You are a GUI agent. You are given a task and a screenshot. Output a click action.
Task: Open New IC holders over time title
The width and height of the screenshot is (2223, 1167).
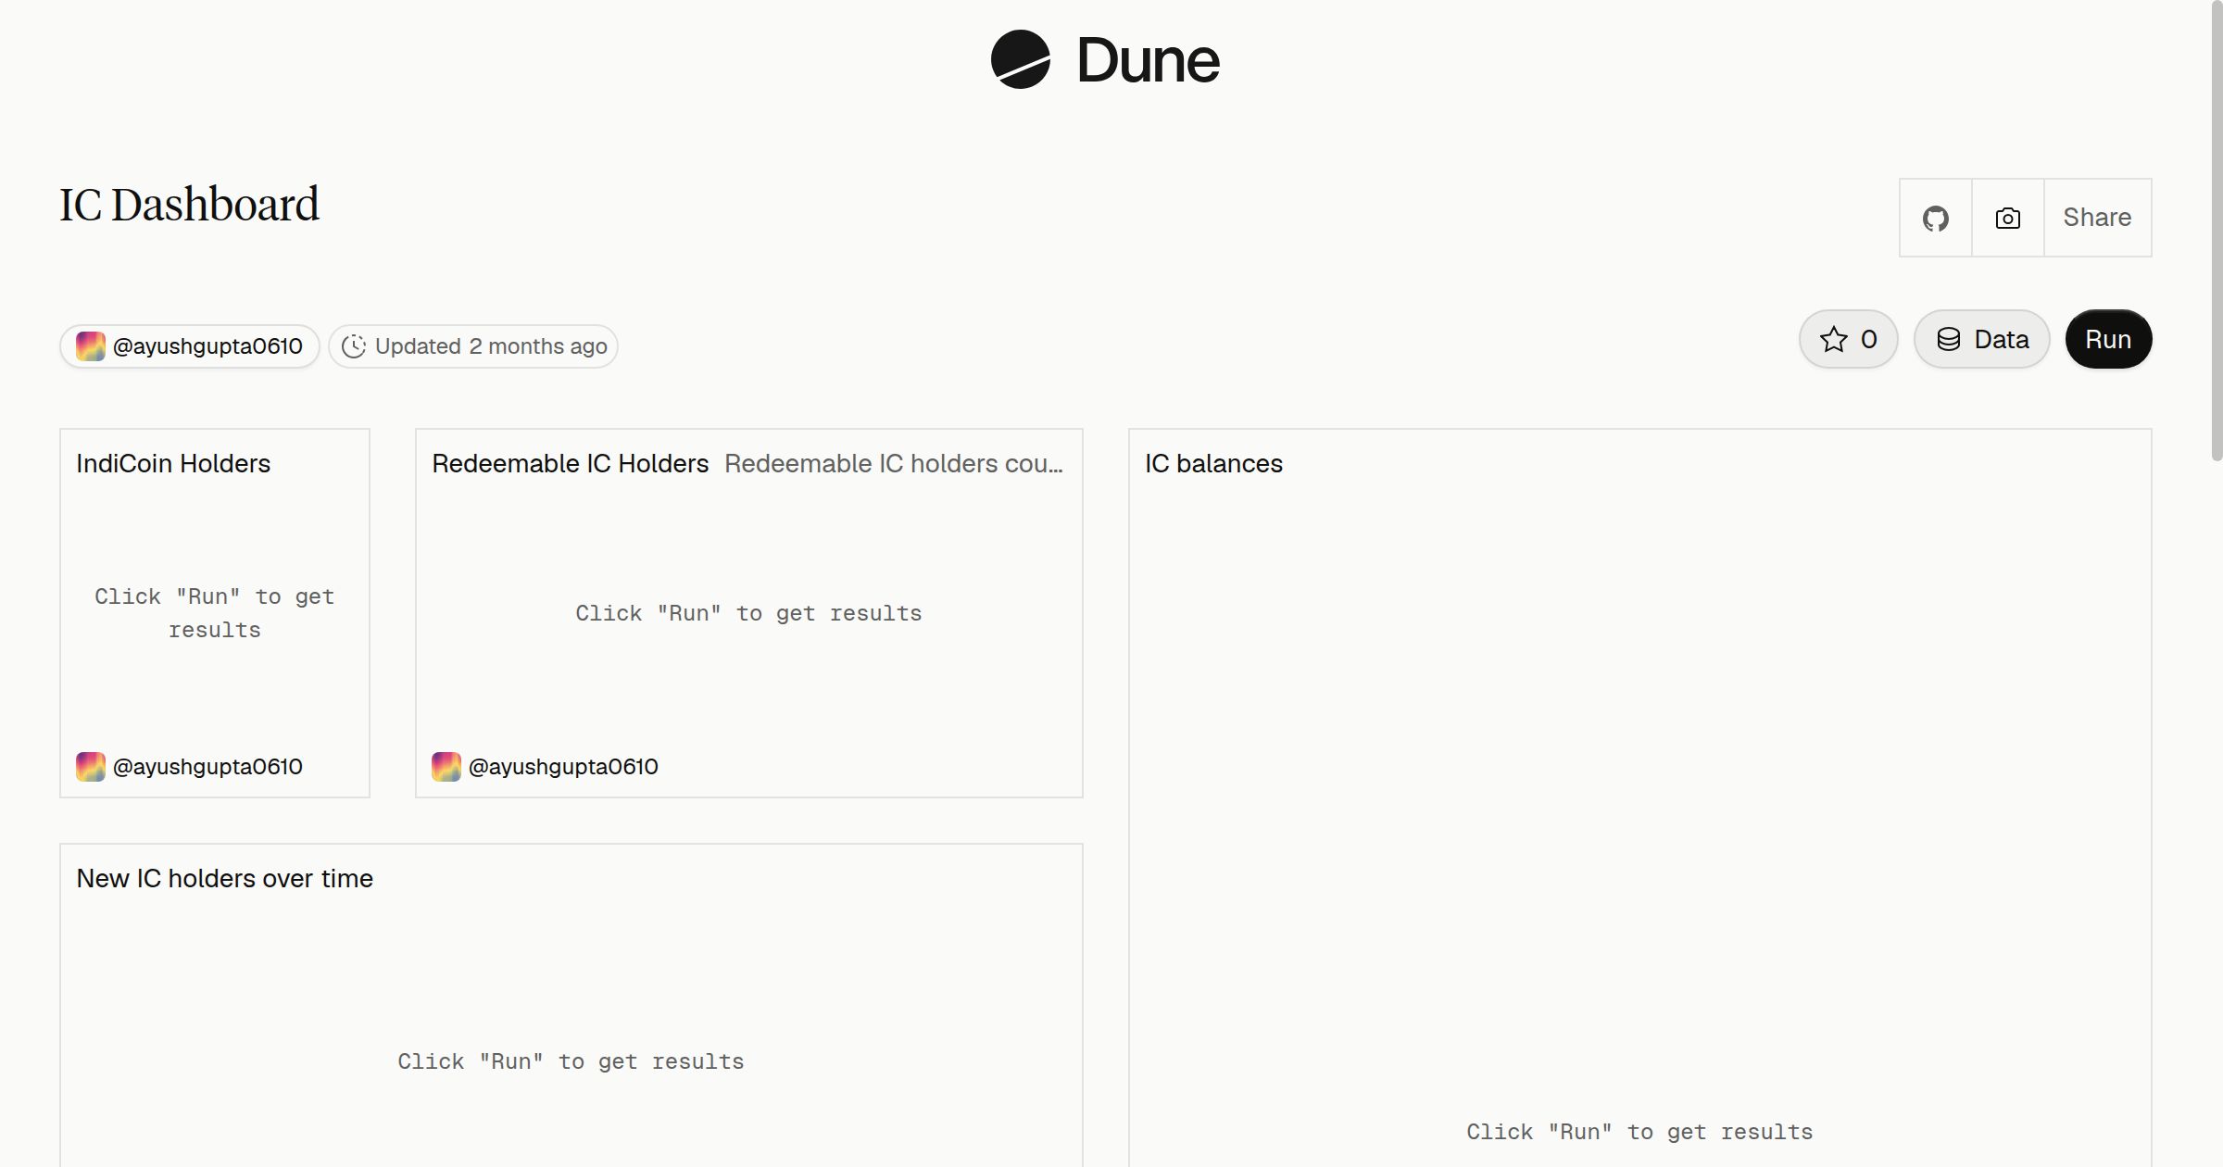coord(224,878)
